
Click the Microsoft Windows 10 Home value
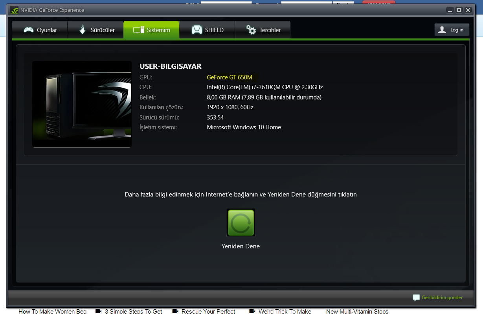[x=244, y=127]
